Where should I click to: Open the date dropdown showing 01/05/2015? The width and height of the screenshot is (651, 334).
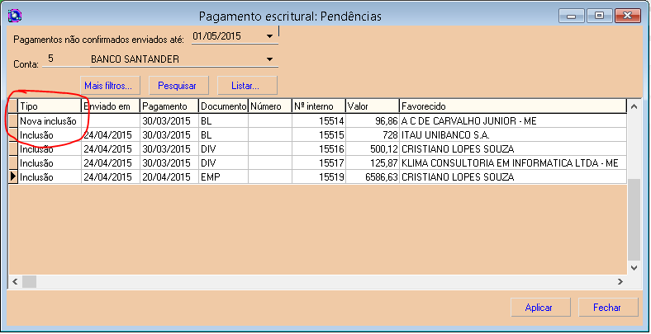[269, 36]
